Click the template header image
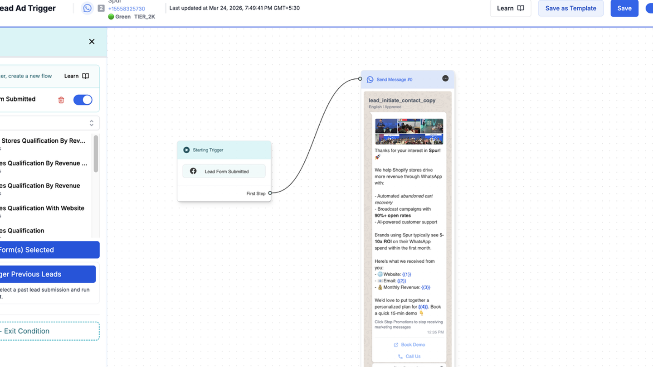Image resolution: width=653 pixels, height=367 pixels. click(409, 131)
